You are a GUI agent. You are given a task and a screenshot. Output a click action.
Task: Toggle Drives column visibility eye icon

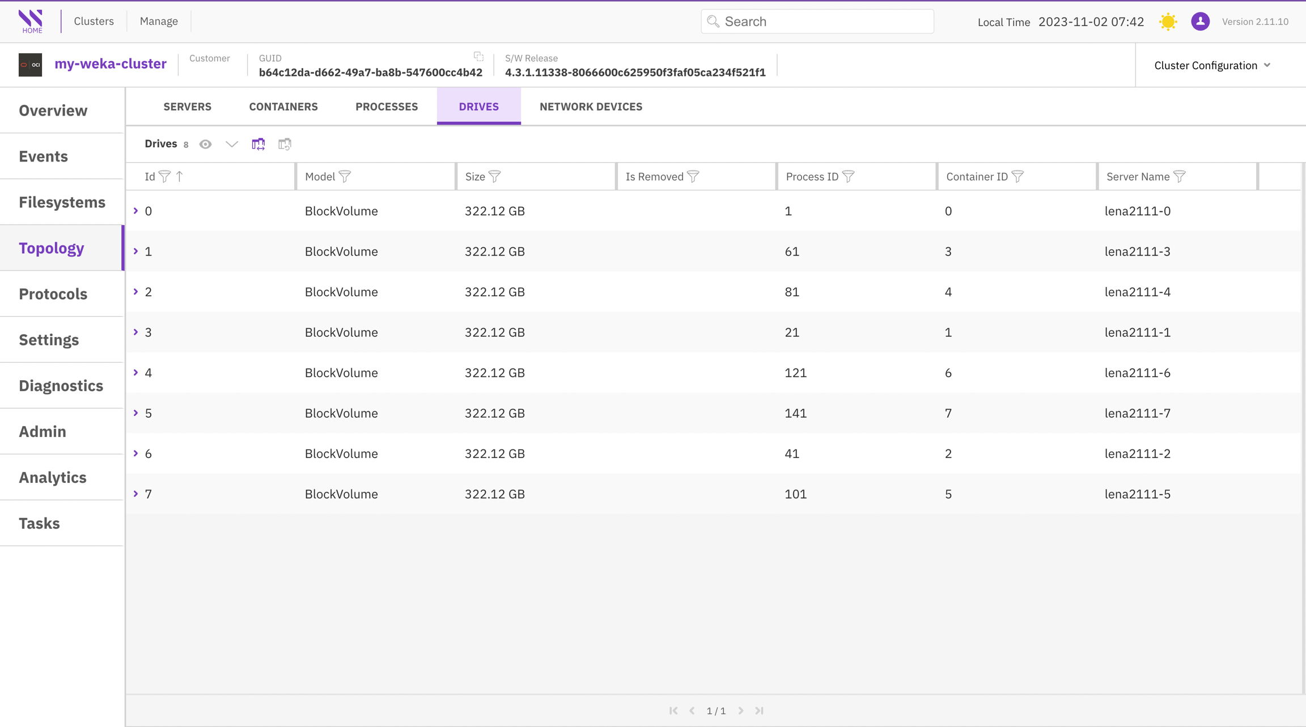(206, 144)
